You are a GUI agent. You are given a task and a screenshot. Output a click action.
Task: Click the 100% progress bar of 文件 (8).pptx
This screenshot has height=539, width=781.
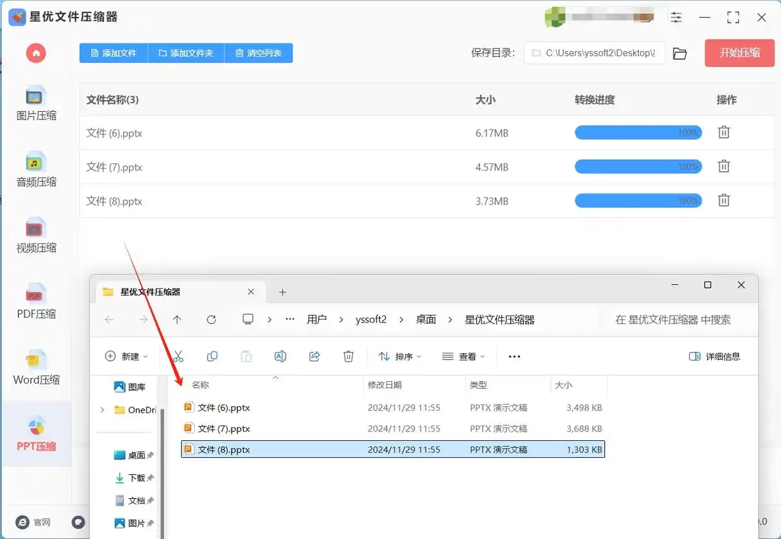(638, 200)
